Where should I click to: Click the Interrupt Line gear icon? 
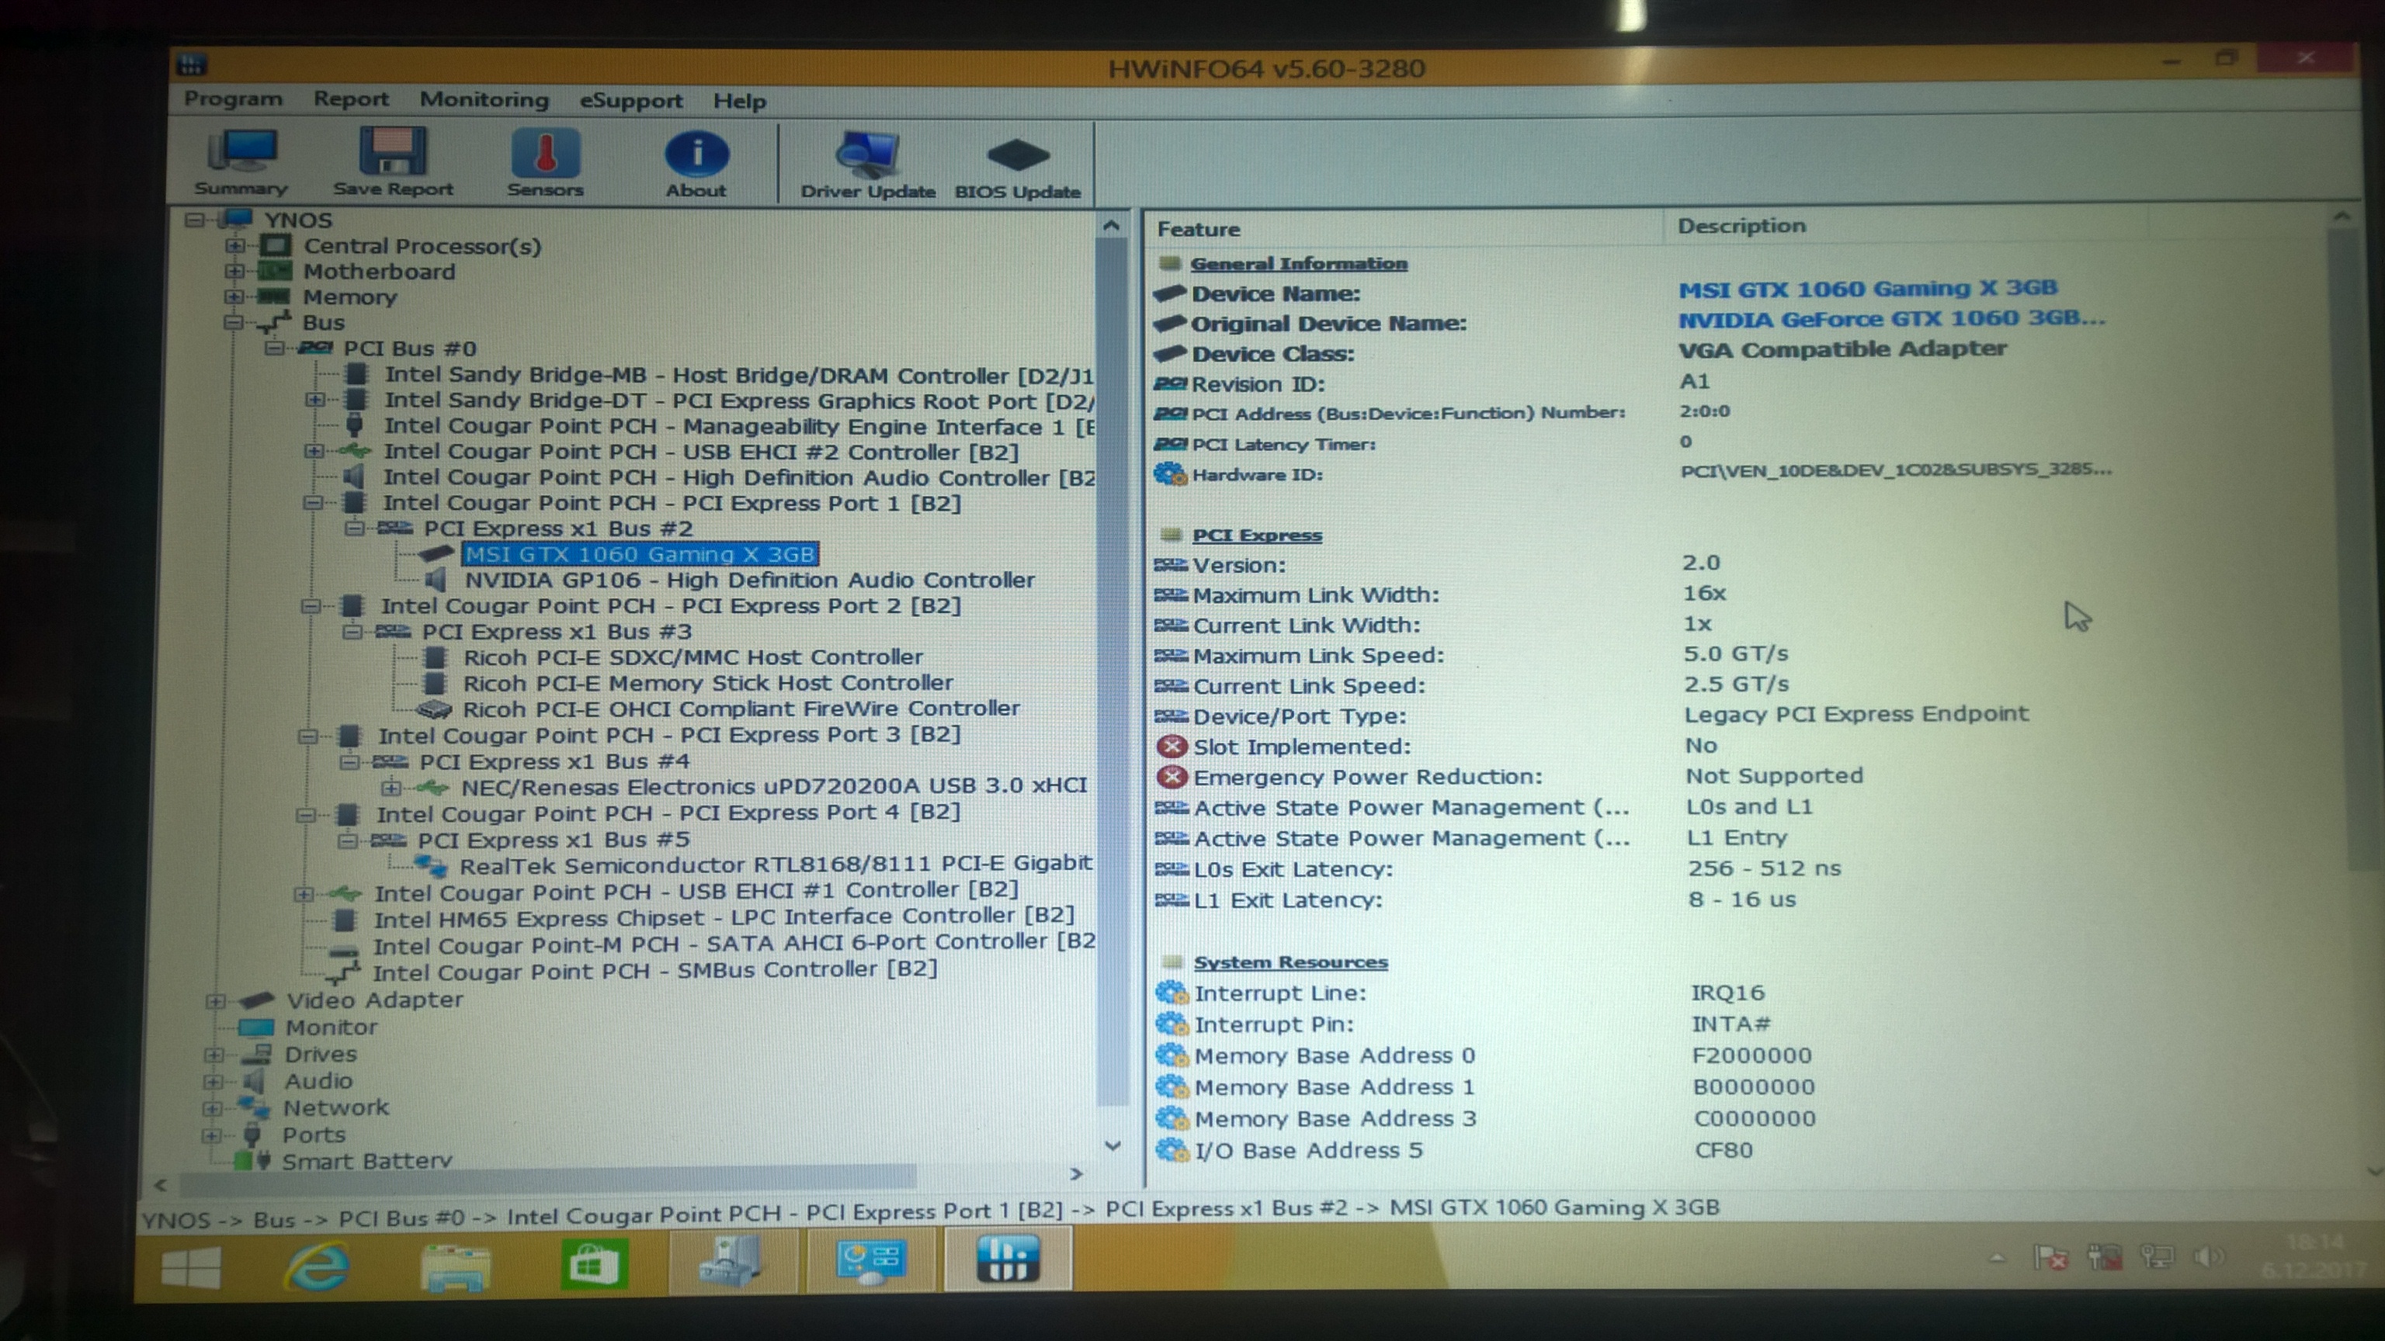click(x=1172, y=993)
